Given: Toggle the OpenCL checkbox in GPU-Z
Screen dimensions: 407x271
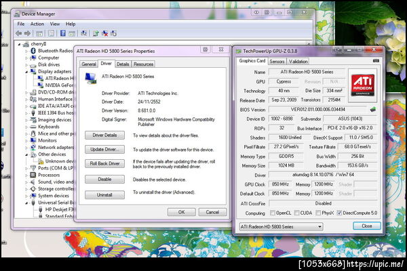Looking at the screenshot, I should pyautogui.click(x=272, y=213).
